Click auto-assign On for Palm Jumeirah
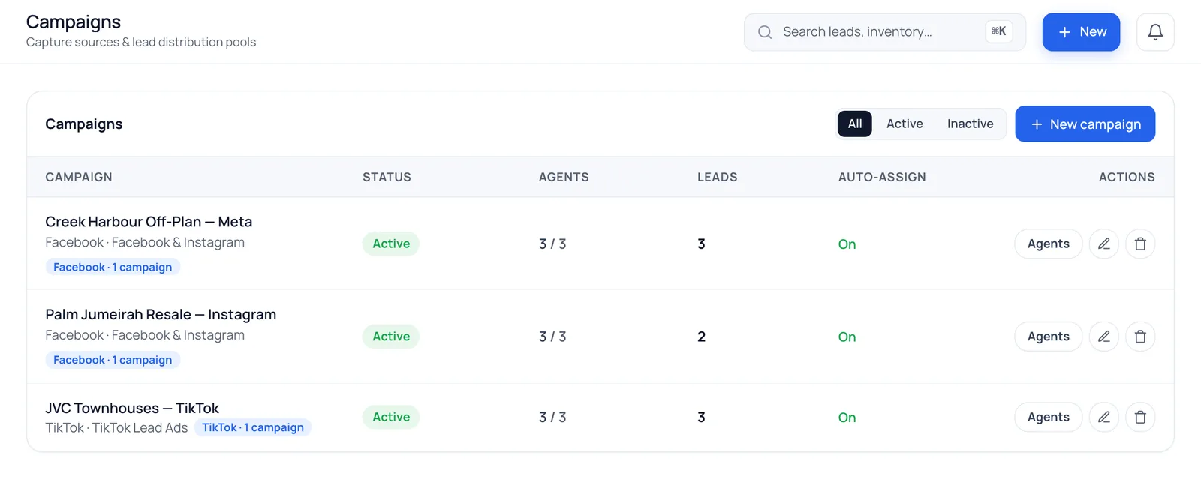1201x479 pixels. (x=847, y=337)
